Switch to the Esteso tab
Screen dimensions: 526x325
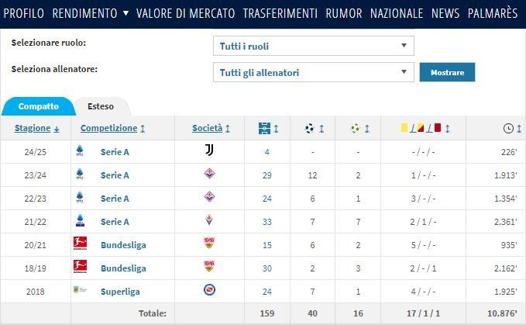click(101, 106)
